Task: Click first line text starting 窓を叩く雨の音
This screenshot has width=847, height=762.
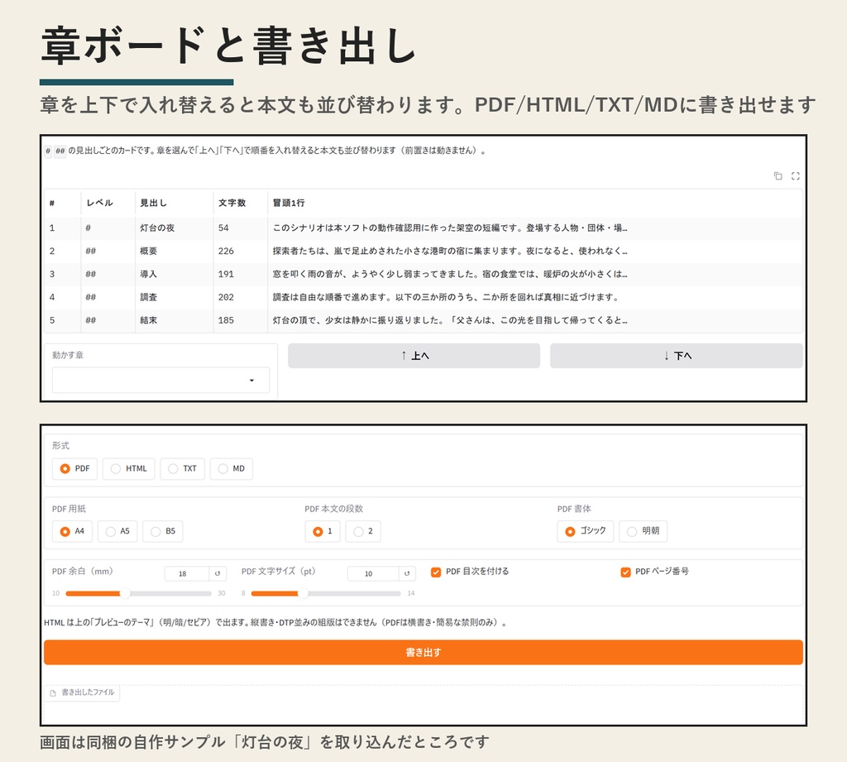Action: (x=450, y=274)
